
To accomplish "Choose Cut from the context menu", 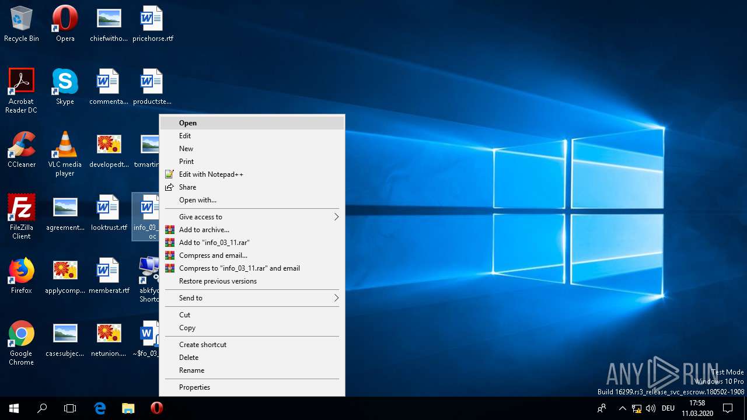I will (x=252, y=315).
